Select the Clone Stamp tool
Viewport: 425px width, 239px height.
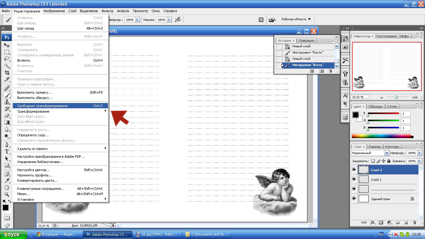coord(7,102)
